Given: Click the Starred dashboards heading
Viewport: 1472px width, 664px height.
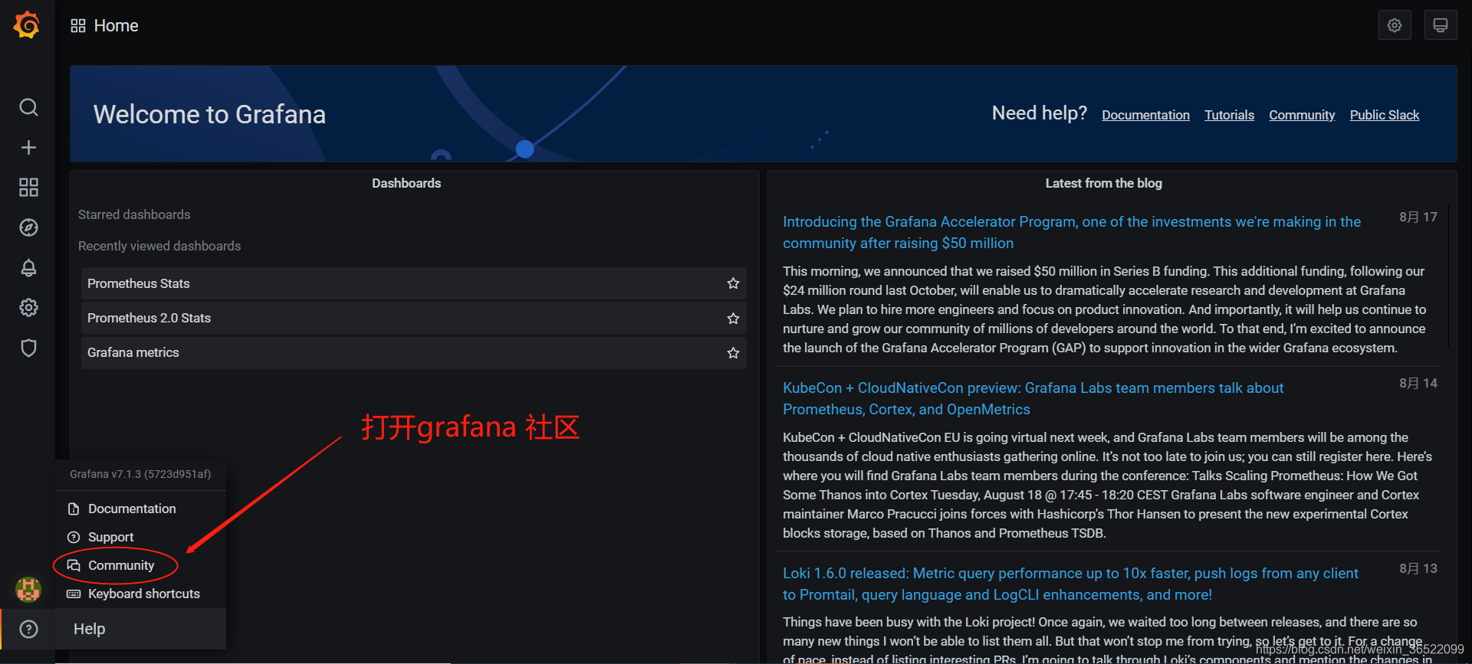Looking at the screenshot, I should pyautogui.click(x=134, y=214).
